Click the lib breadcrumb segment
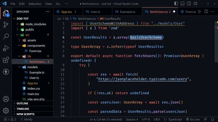Screen dimensions: 218x122 point(67,19)
